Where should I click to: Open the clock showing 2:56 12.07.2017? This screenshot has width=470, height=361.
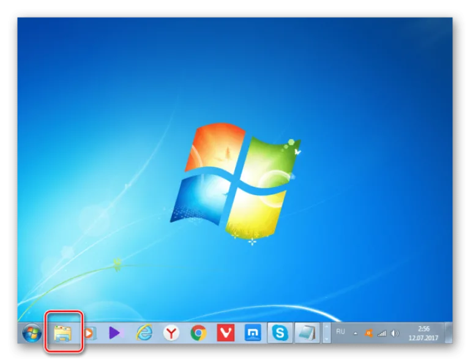click(x=423, y=333)
